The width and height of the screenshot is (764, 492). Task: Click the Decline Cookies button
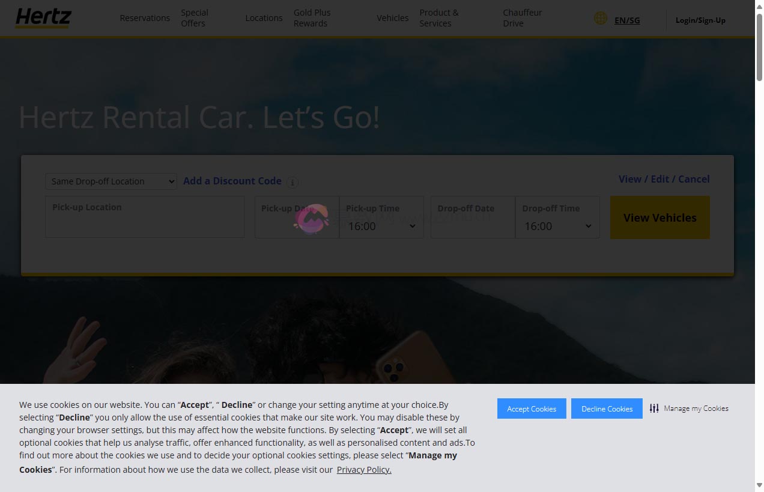(x=607, y=408)
